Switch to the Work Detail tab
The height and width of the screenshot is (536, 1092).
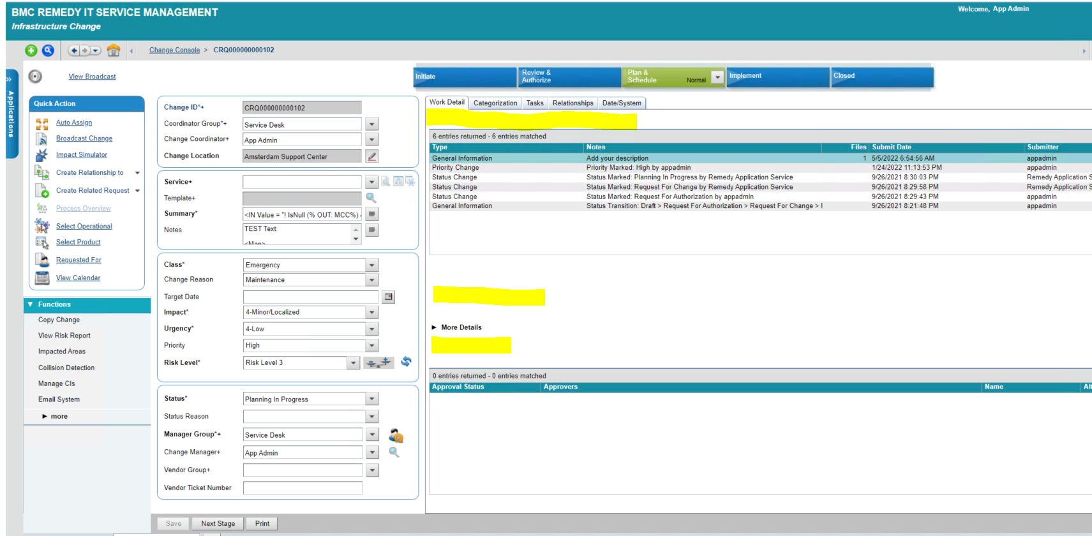(447, 102)
